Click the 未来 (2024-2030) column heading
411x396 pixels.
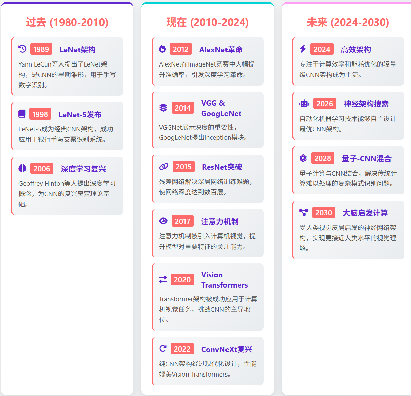(x=348, y=22)
